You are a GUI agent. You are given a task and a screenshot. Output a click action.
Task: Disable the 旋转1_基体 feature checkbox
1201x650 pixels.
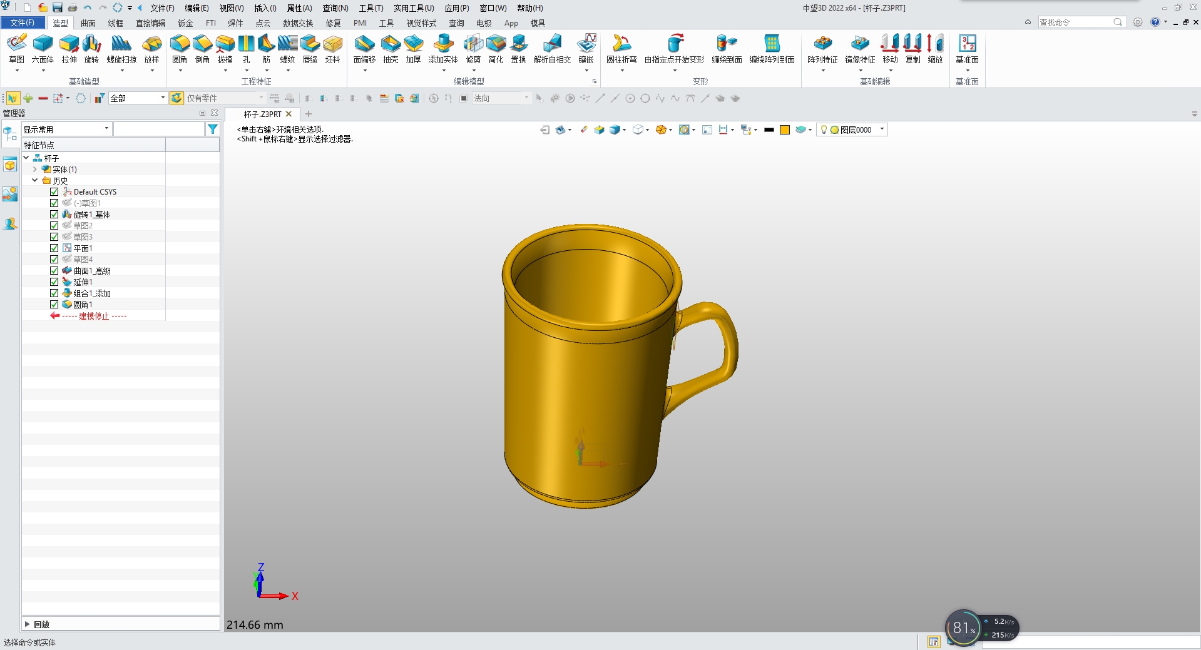coord(54,214)
